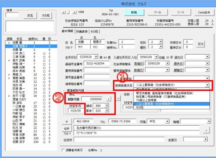Screen dimensions: 216x158
Task: Click the 検索 search input field
Action: click(12, 15)
